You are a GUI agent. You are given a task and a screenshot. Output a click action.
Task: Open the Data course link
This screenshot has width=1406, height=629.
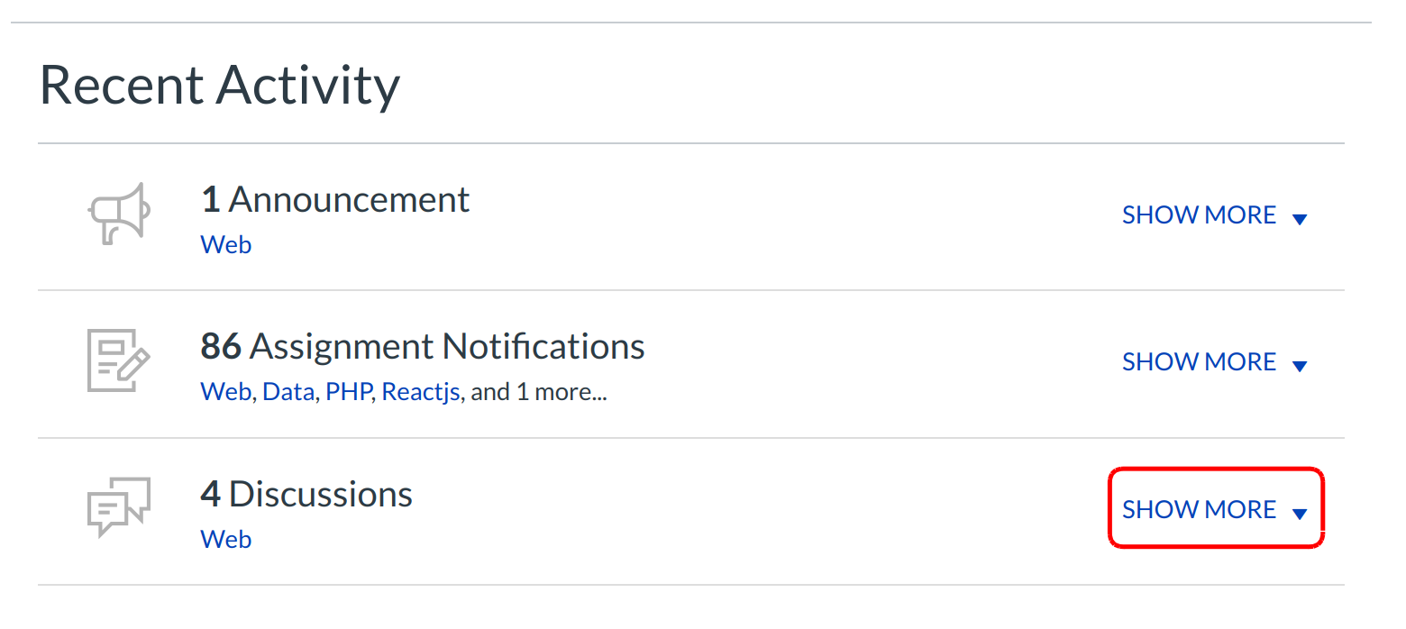click(x=288, y=392)
